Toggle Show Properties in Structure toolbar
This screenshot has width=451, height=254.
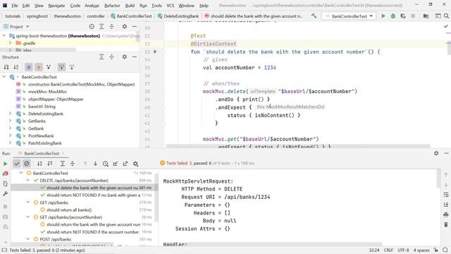[29, 67]
